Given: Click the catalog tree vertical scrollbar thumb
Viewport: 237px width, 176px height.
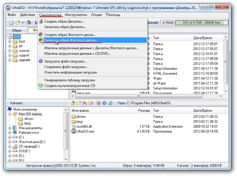Looking at the screenshot, I should tap(66, 131).
